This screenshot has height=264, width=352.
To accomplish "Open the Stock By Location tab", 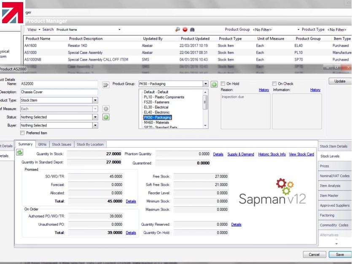I will click(x=90, y=144).
